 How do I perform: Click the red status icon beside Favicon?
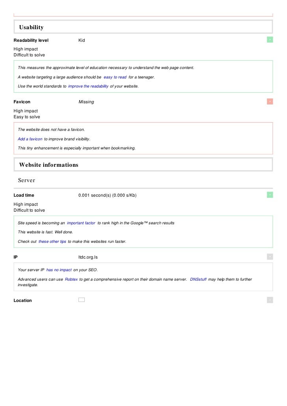pyautogui.click(x=270, y=102)
